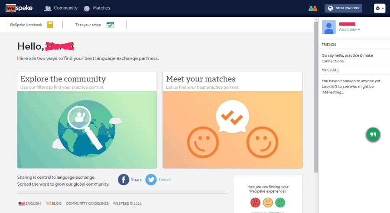The width and height of the screenshot is (390, 213).
Task: Click the Share link text
Action: coord(136,179)
